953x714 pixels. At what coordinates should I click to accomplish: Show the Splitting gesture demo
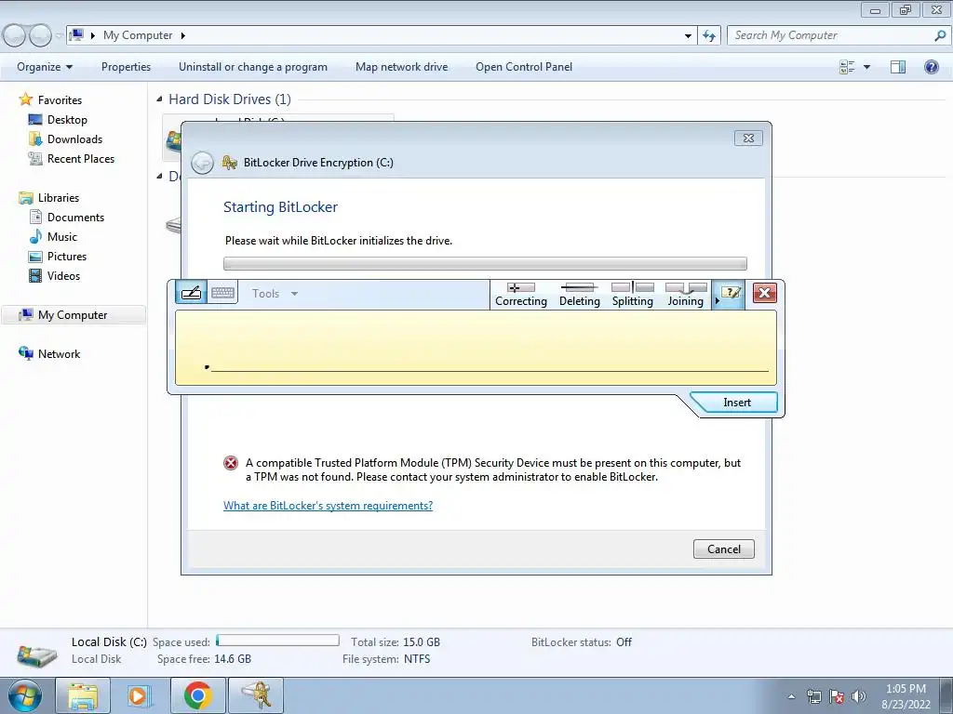(x=632, y=295)
